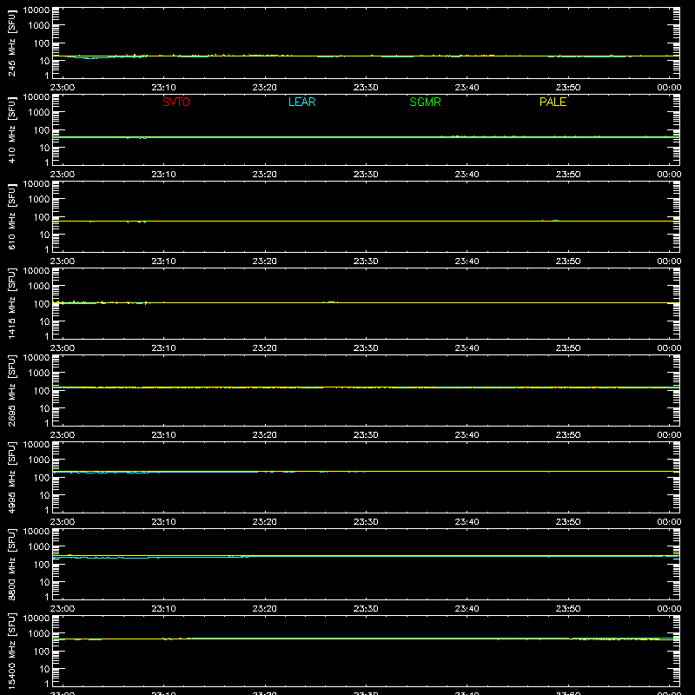Click the 10000 tick on the 4995 MHz axis
This screenshot has width=695, height=695.
pyautogui.click(x=36, y=445)
